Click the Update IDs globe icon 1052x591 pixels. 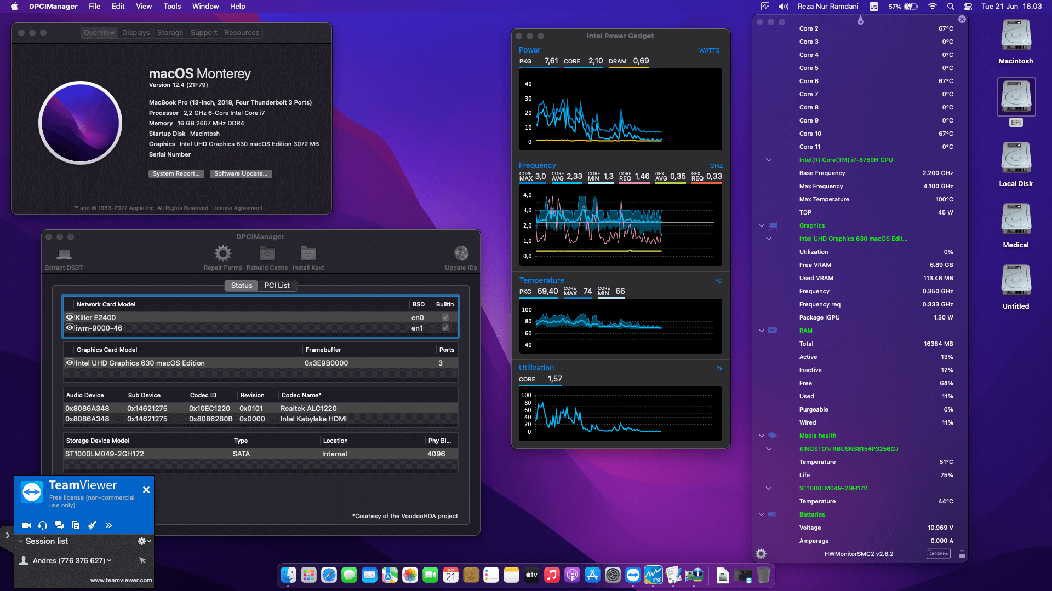tap(461, 253)
